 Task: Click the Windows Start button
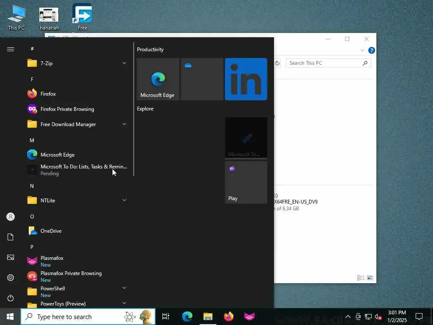10,317
